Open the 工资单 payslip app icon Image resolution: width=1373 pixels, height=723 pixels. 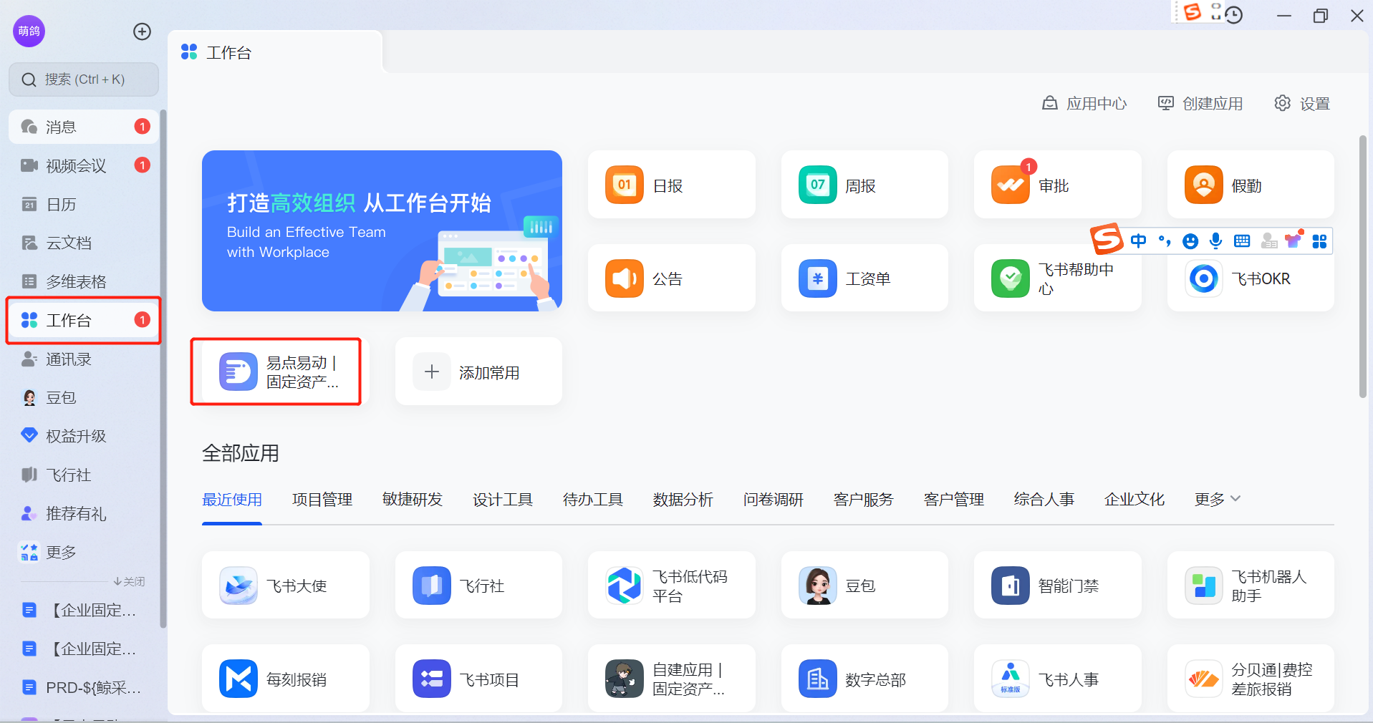click(x=817, y=278)
